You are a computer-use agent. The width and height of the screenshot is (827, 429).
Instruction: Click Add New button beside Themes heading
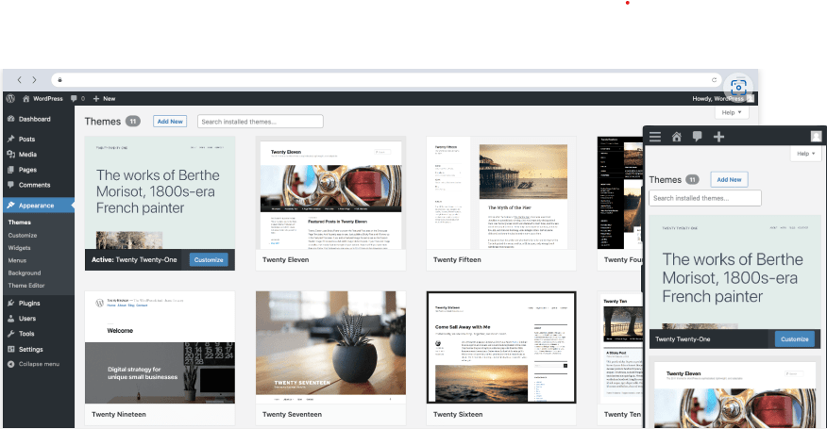170,122
